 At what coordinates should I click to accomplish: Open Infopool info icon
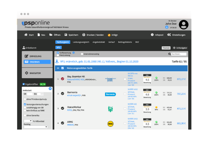(x=152, y=35)
